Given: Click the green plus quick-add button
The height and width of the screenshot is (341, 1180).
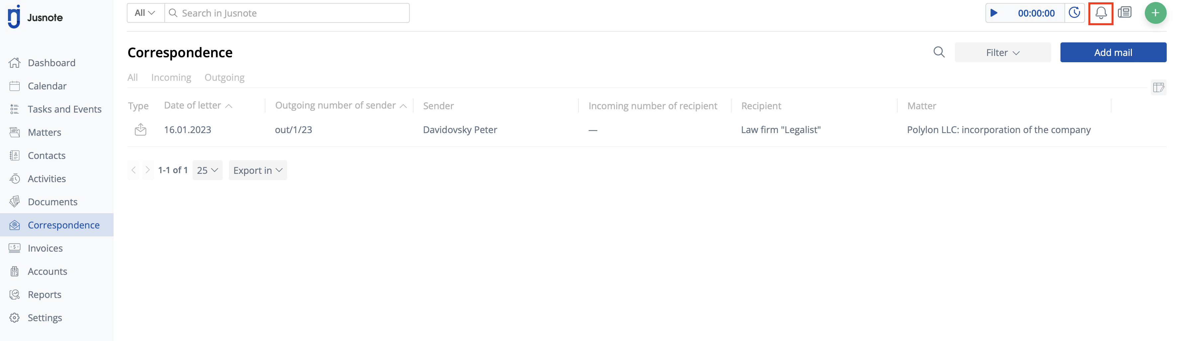Looking at the screenshot, I should tap(1155, 13).
